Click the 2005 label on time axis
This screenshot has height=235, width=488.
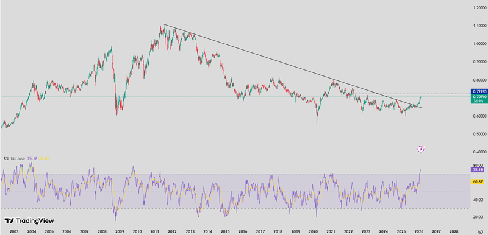click(x=49, y=231)
